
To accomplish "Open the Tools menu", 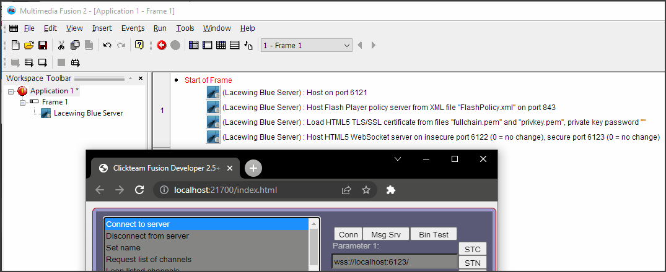I will (185, 28).
